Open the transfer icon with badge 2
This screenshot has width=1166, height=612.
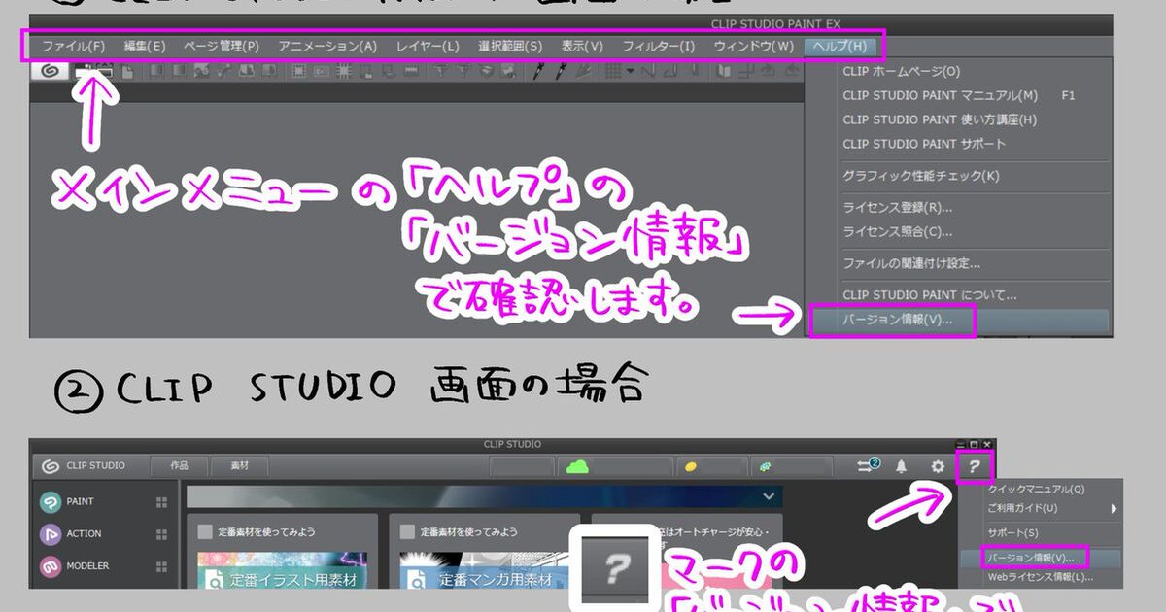coord(868,465)
